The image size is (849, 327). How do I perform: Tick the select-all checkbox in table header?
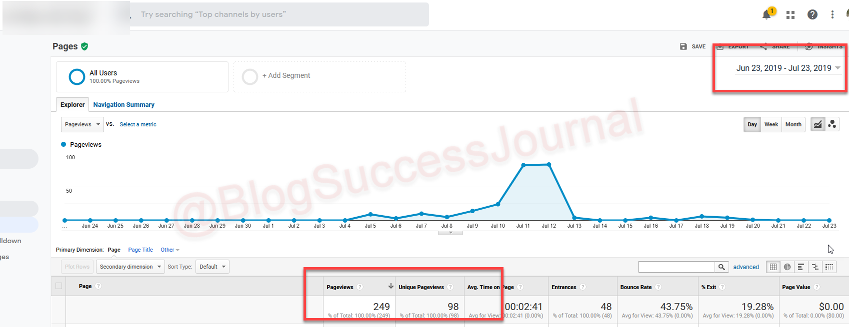pos(59,286)
